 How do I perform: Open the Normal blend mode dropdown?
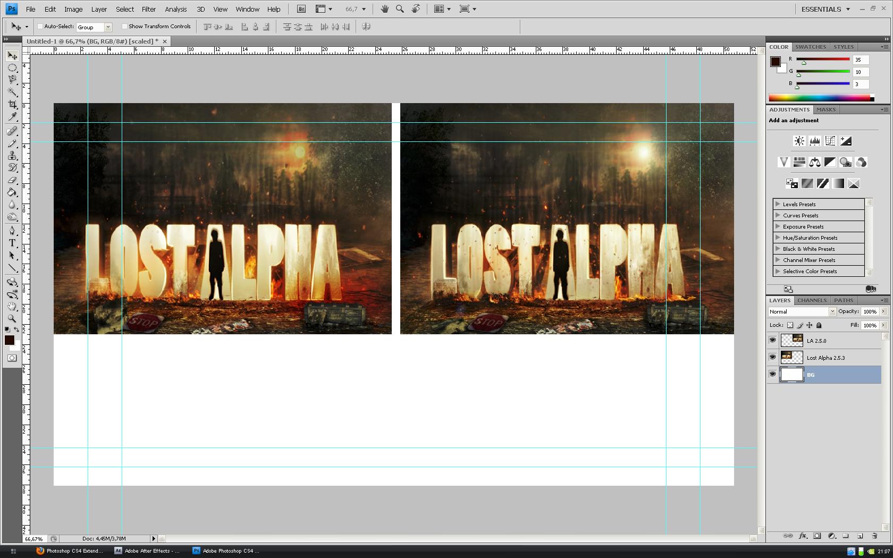click(x=802, y=312)
